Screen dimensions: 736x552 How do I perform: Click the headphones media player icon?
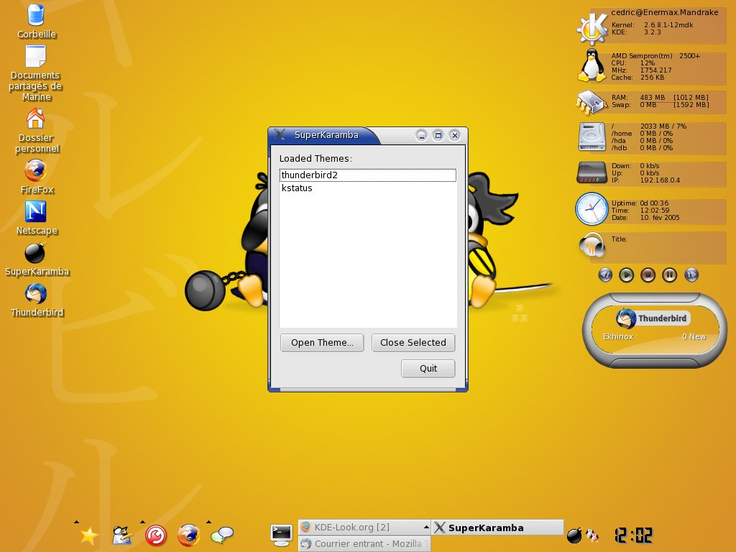[x=592, y=244]
